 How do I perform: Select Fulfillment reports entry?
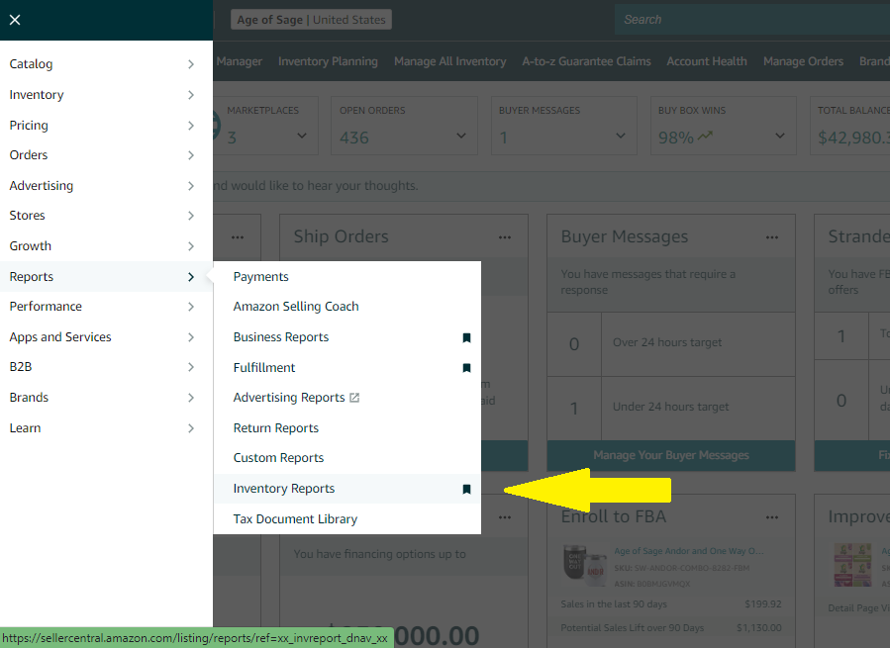point(346,368)
